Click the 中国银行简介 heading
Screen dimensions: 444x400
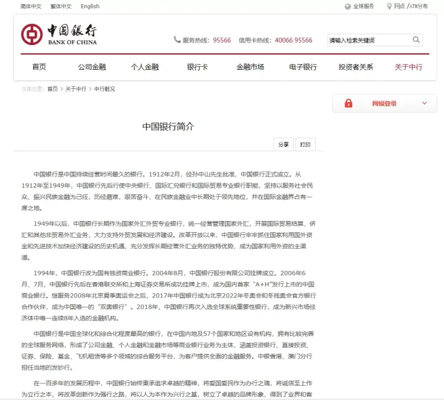coord(168,127)
